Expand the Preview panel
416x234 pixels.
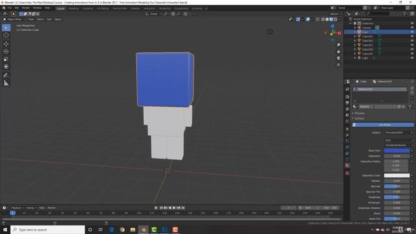(x=359, y=113)
